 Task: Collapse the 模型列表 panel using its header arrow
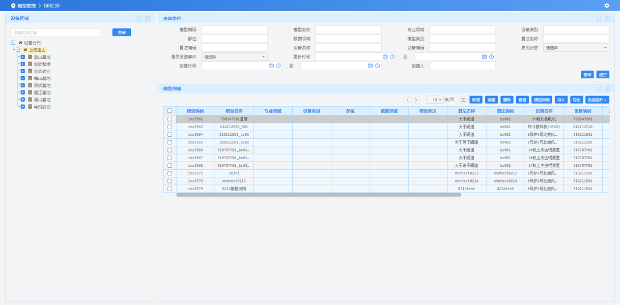(607, 89)
